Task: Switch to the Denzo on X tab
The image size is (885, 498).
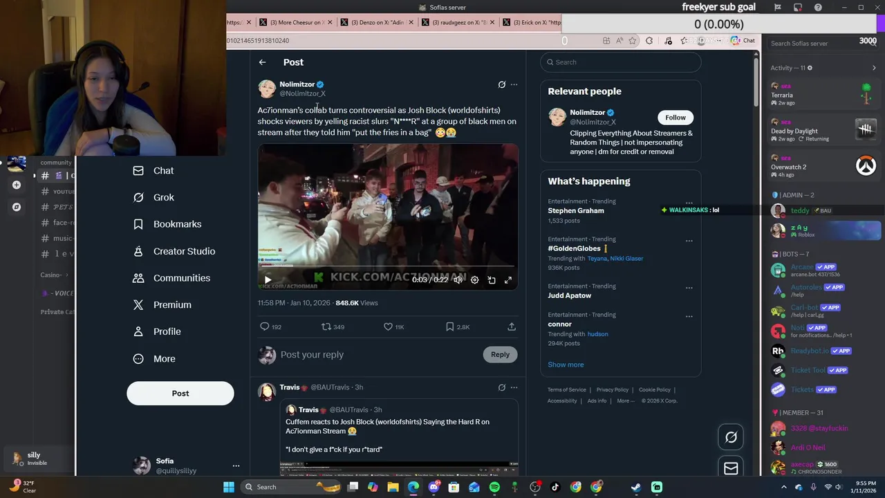Action: point(377,22)
